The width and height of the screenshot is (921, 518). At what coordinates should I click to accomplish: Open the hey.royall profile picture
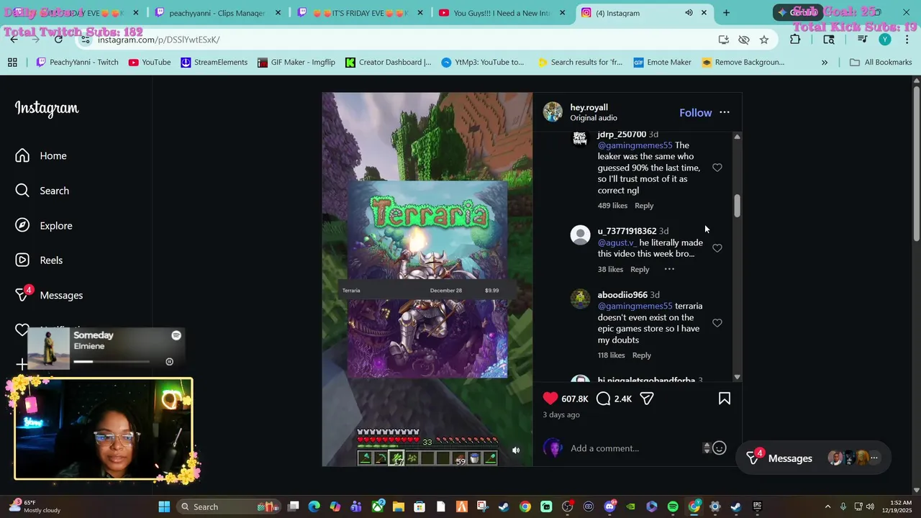[553, 112]
